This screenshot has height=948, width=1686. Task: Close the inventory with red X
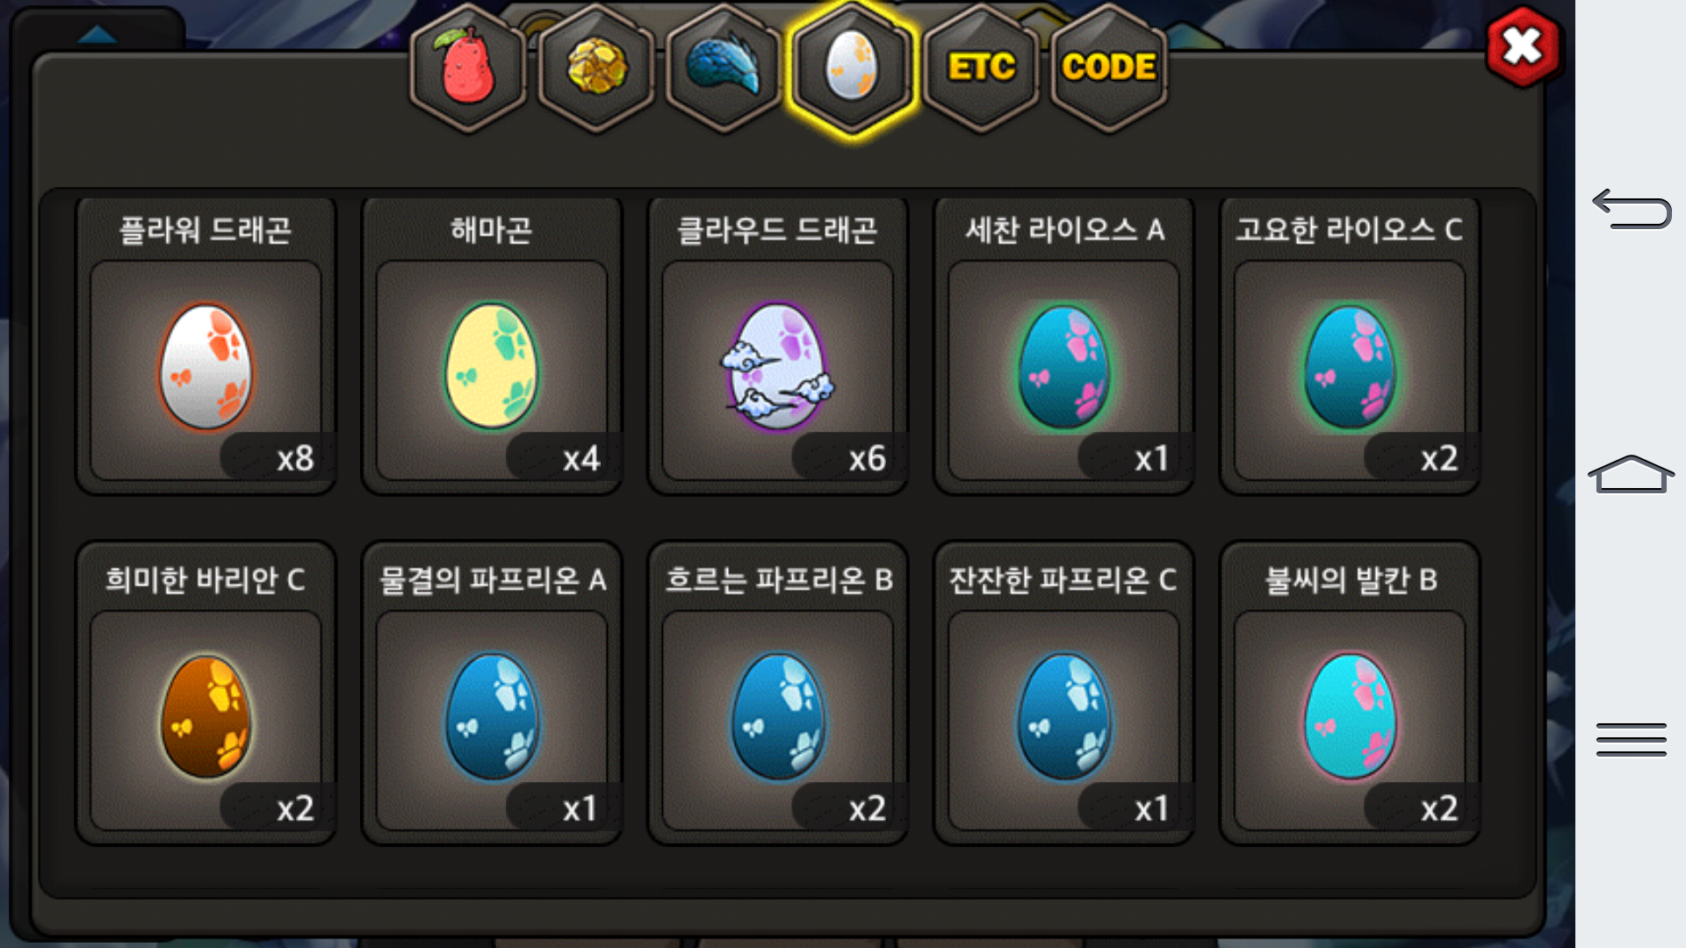[x=1523, y=47]
